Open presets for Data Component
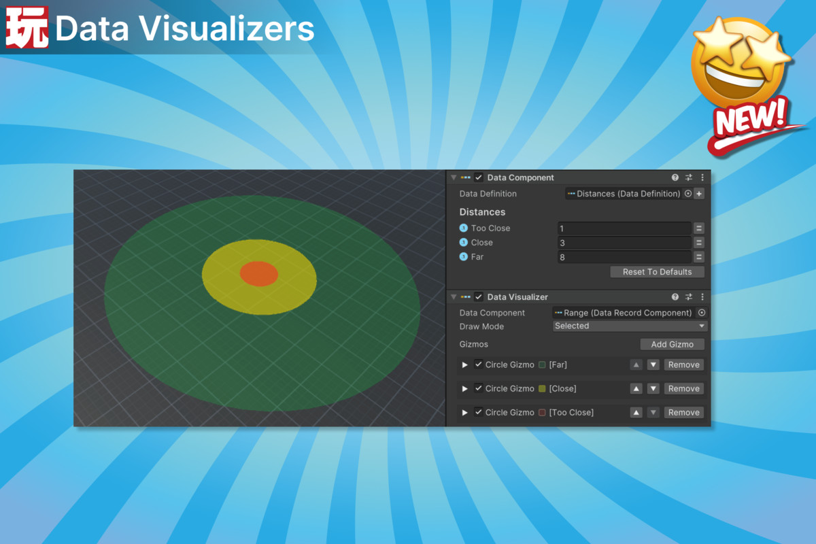 (x=689, y=177)
